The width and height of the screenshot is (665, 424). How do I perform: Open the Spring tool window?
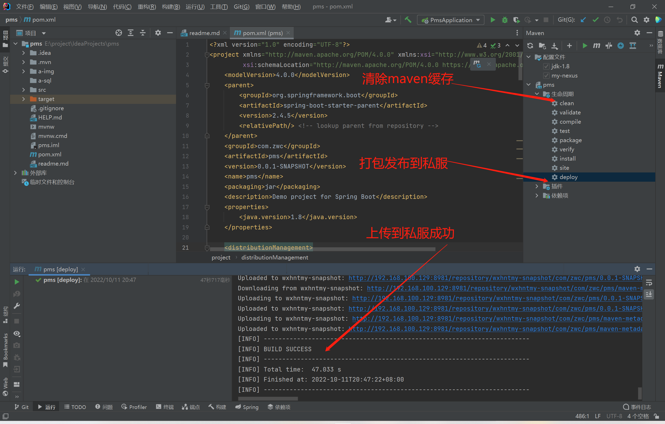[247, 407]
